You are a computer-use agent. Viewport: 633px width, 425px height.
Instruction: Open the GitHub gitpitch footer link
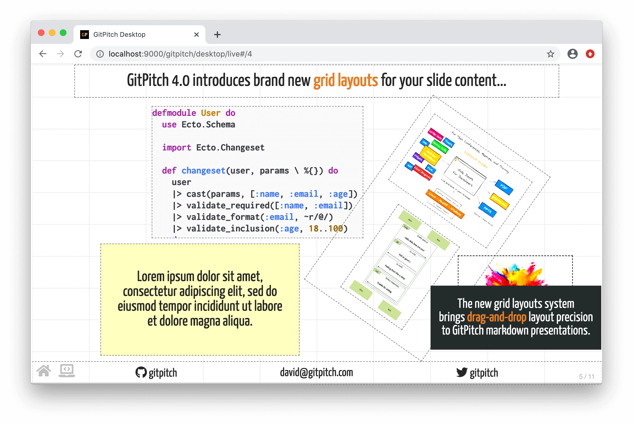(x=156, y=373)
